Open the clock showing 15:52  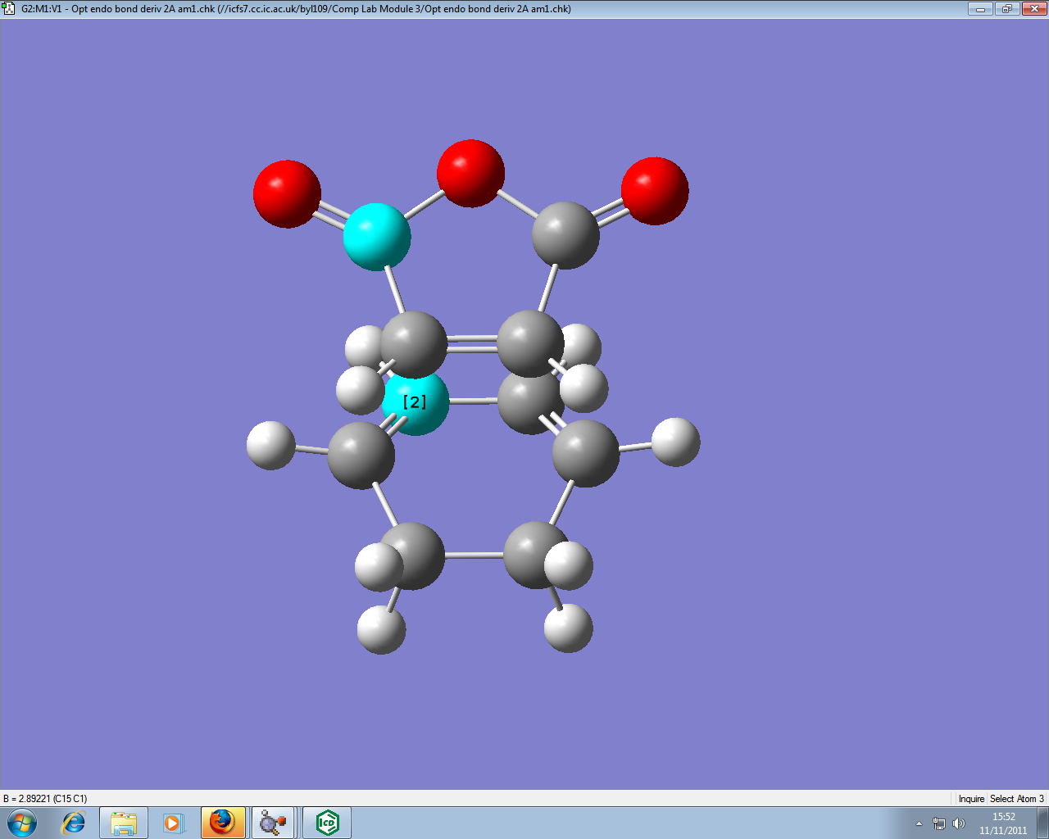pyautogui.click(x=1003, y=823)
